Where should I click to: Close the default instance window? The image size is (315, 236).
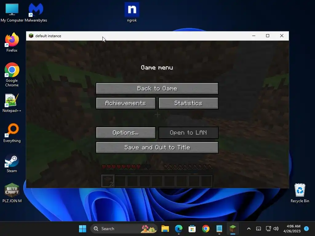[282, 36]
